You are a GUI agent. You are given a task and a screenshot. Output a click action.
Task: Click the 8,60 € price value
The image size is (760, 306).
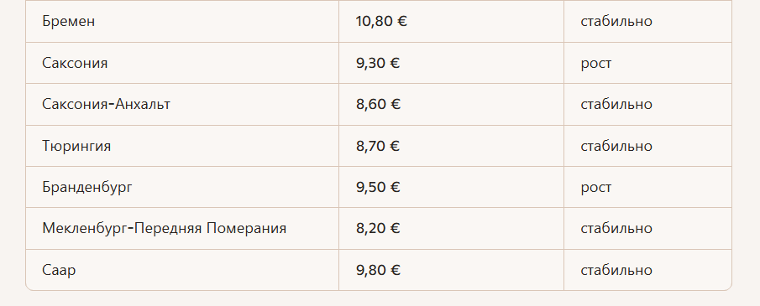[x=378, y=104]
